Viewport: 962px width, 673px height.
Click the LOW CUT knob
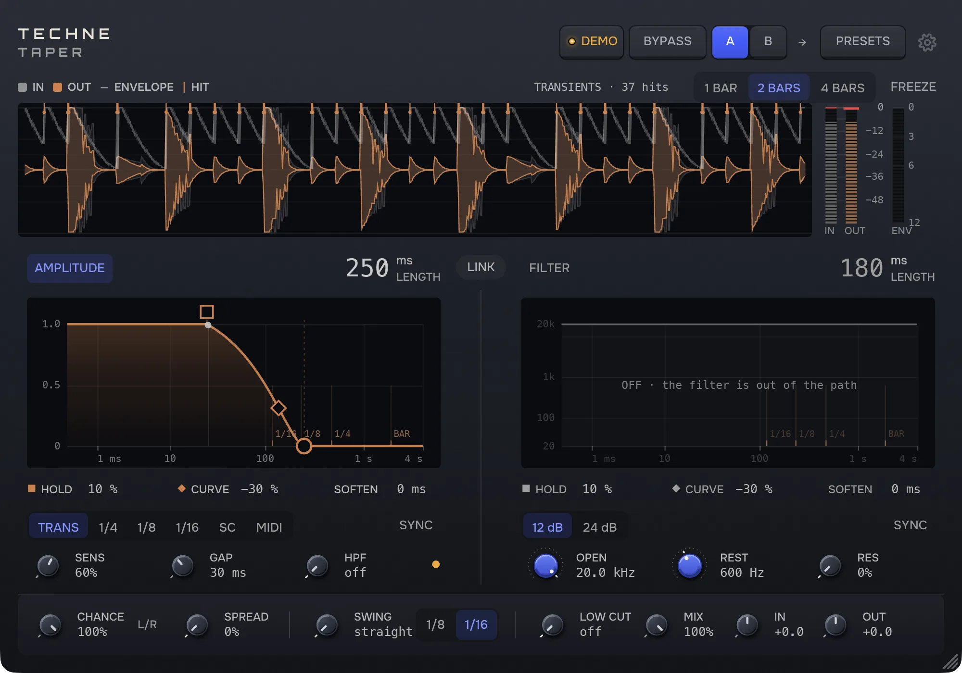(553, 625)
